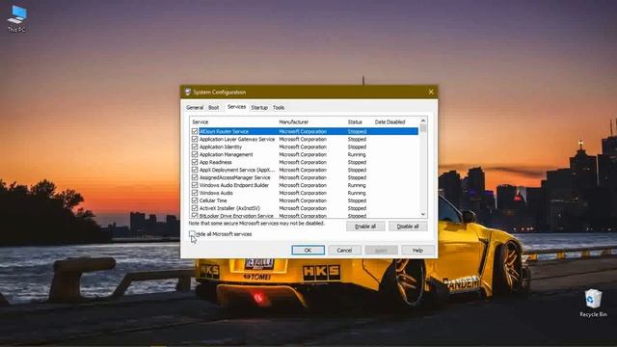Image resolution: width=617 pixels, height=347 pixels.
Task: Go to the Startup tab
Action: point(259,107)
